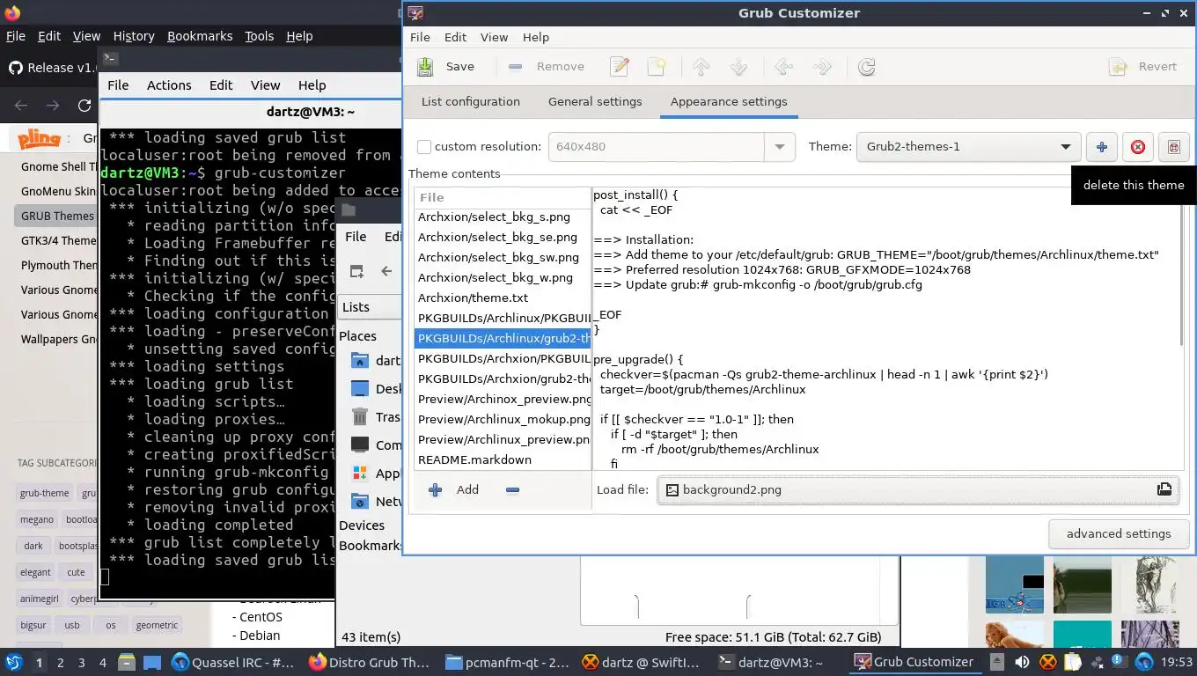The width and height of the screenshot is (1197, 676).
Task: Select Archxion/select_bkg_se.png in file list
Action: click(503, 237)
